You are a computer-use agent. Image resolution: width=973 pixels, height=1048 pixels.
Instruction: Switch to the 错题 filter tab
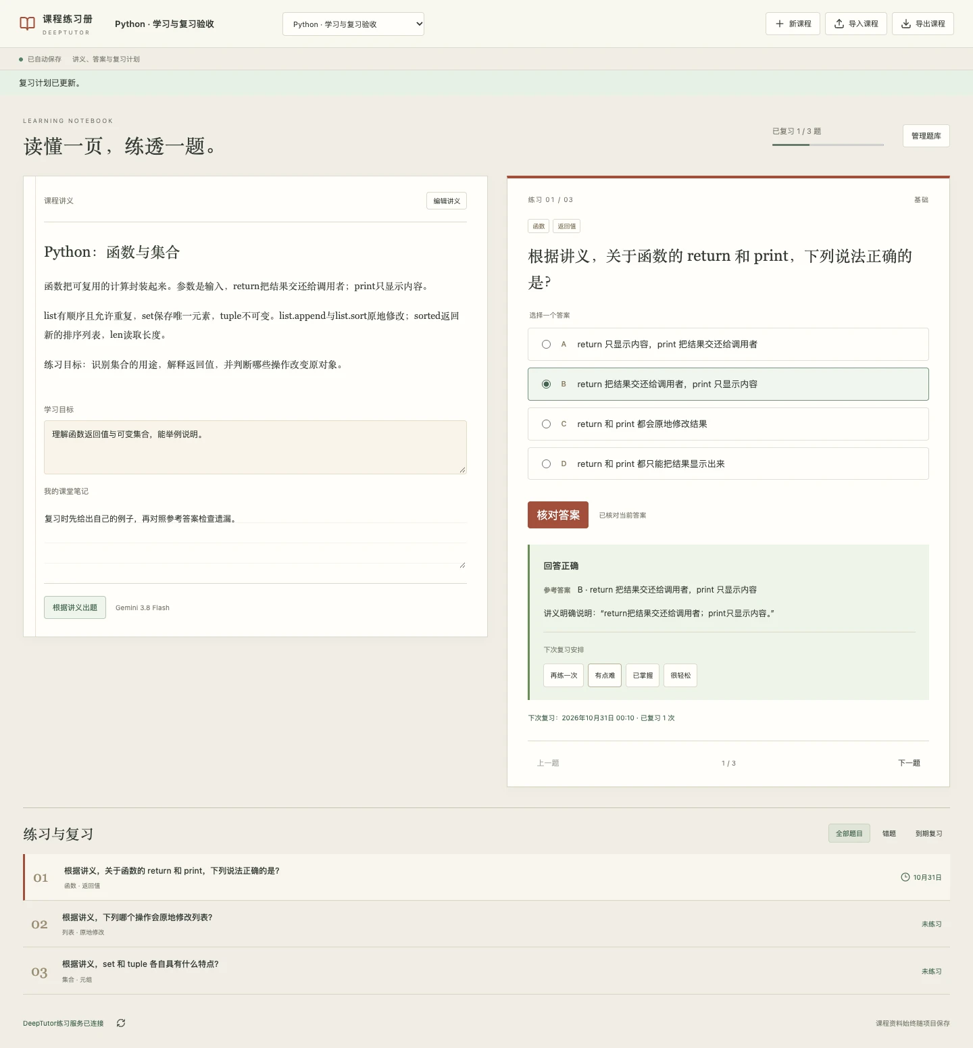click(889, 833)
